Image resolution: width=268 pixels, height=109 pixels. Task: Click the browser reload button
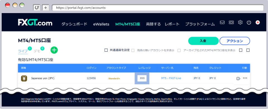37,8
